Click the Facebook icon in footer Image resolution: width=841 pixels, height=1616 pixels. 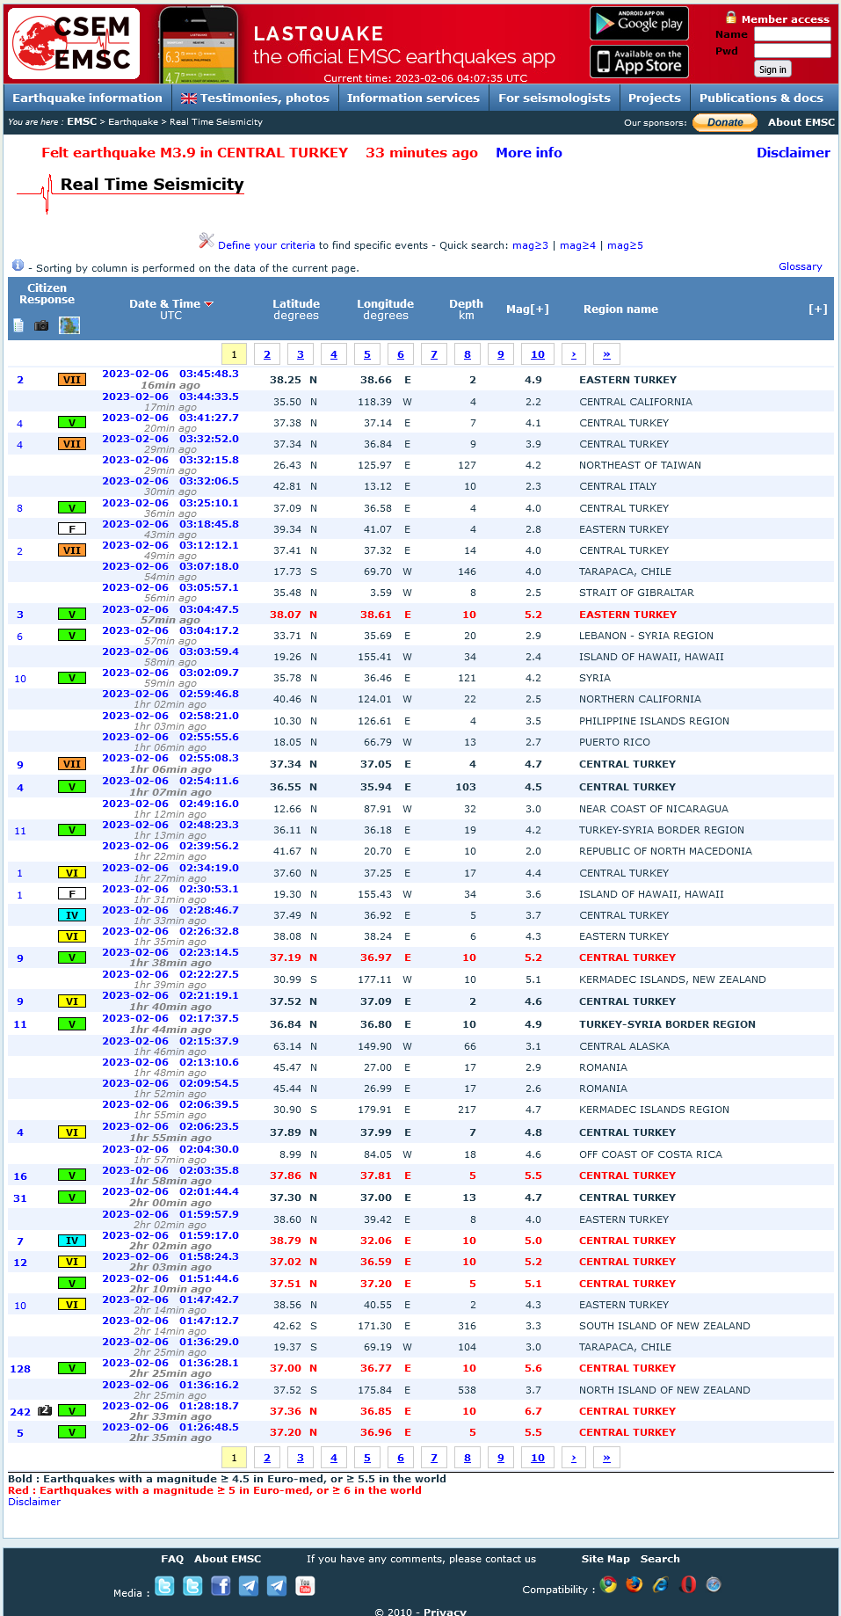pyautogui.click(x=221, y=1585)
